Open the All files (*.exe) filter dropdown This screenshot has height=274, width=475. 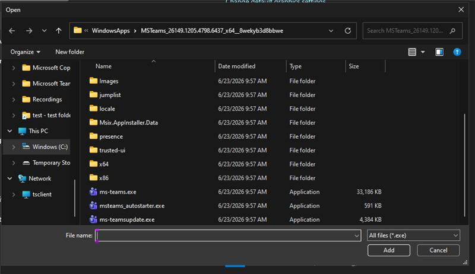pos(413,235)
